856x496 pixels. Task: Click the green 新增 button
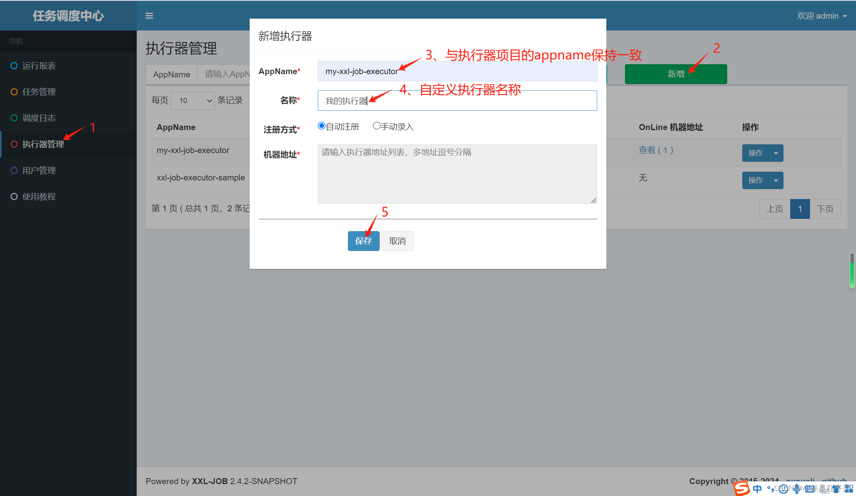tap(676, 74)
